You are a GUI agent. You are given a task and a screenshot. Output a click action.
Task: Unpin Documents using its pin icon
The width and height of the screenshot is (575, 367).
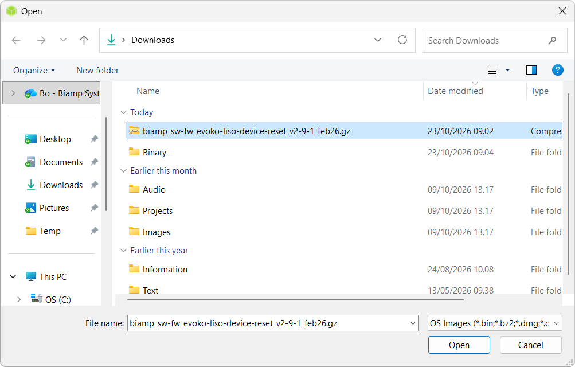click(x=94, y=162)
